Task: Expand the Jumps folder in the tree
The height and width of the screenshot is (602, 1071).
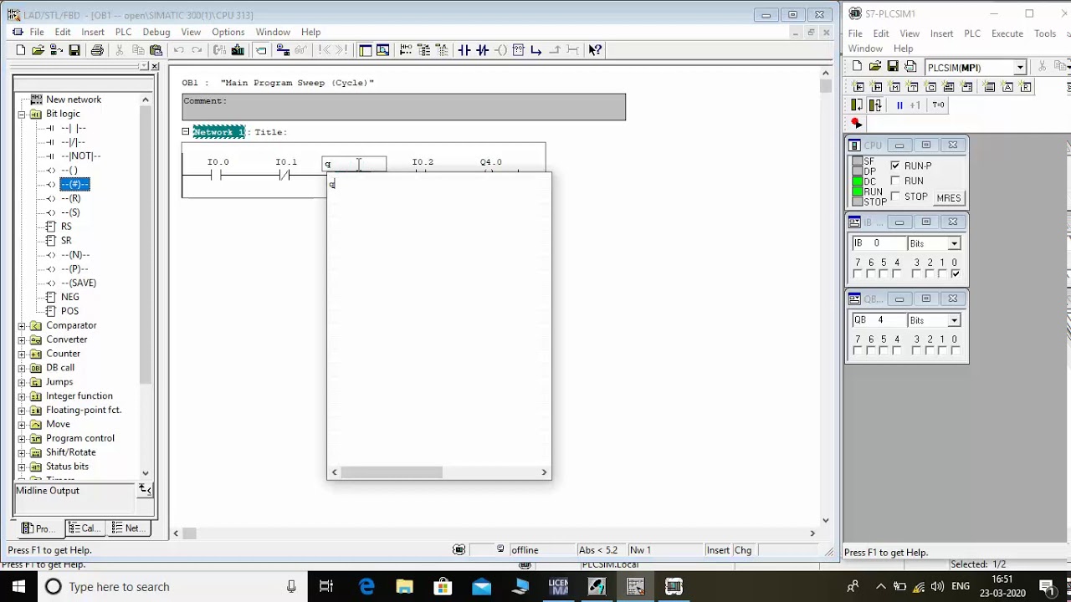Action: pyautogui.click(x=22, y=382)
